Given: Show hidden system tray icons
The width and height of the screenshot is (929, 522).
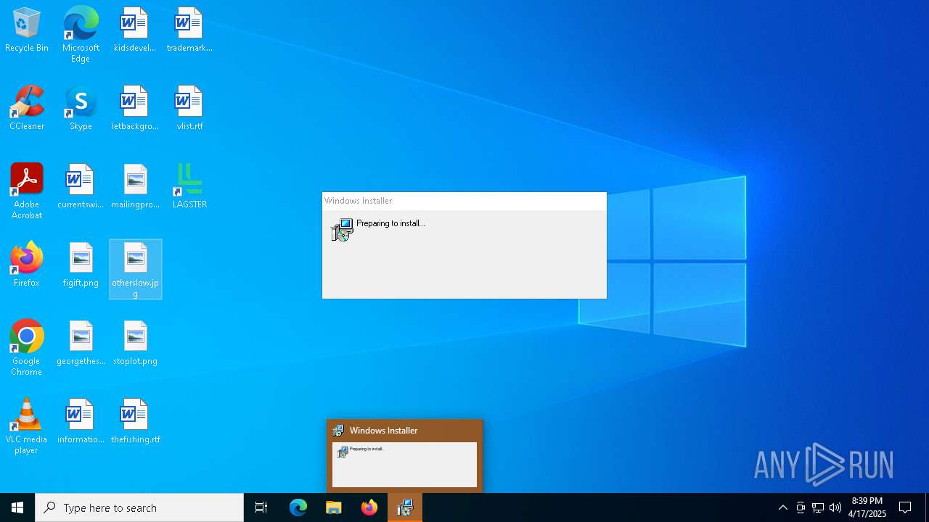Looking at the screenshot, I should click(782, 507).
